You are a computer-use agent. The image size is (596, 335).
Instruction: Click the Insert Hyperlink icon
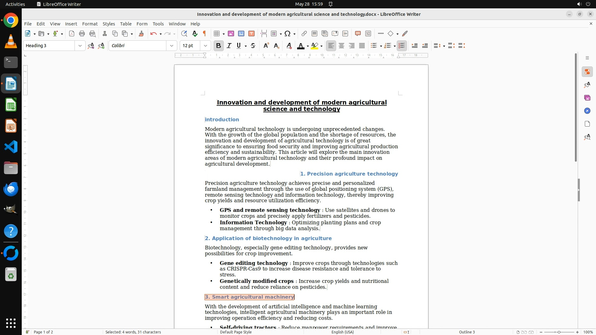pyautogui.click(x=304, y=33)
